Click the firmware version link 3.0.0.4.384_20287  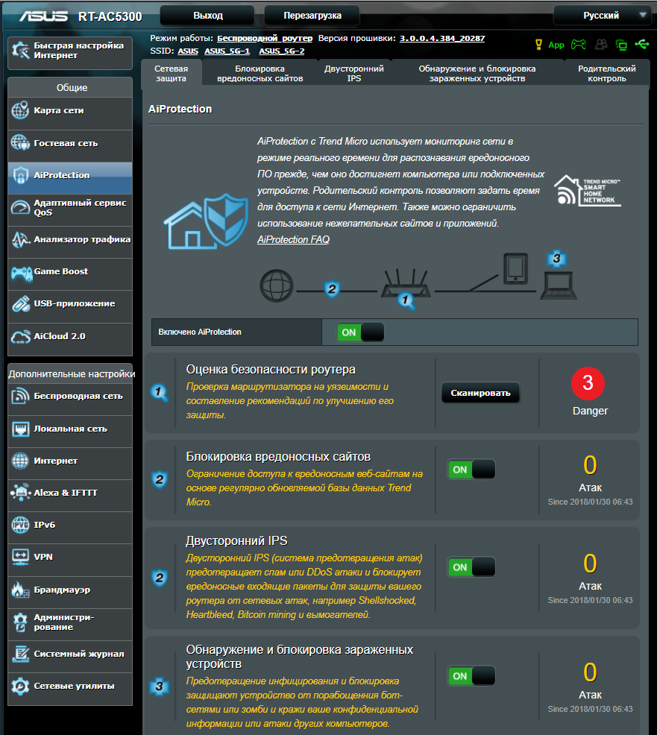point(442,37)
